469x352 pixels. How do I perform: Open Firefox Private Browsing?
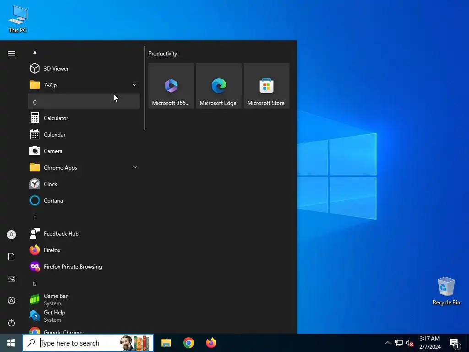click(84, 266)
